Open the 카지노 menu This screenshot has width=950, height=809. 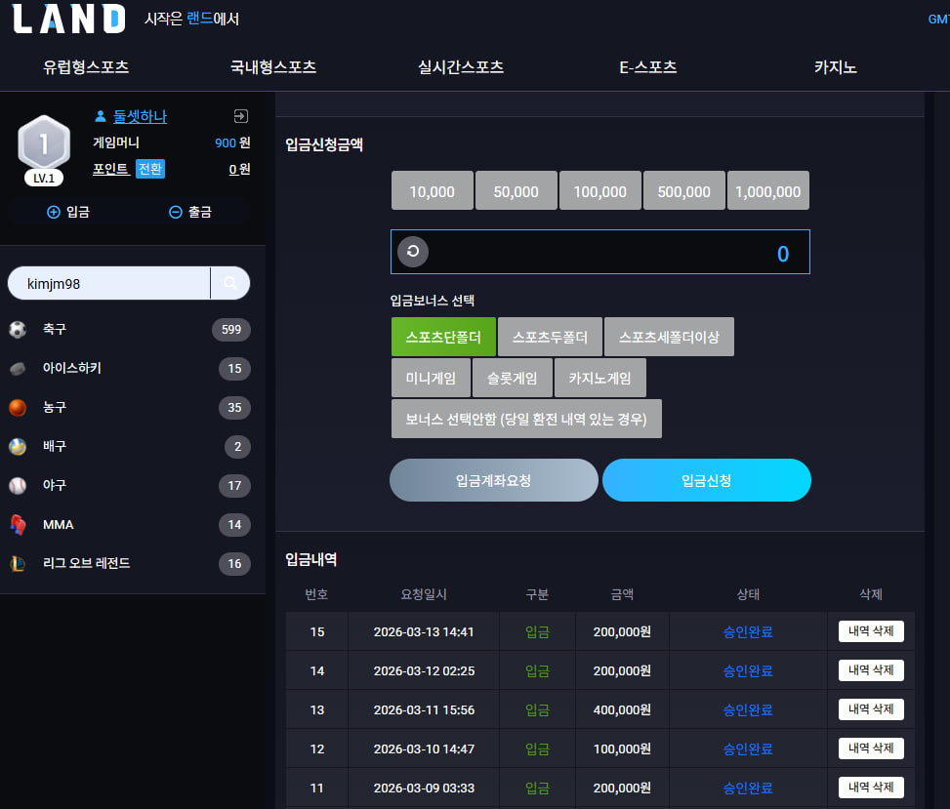pyautogui.click(x=835, y=67)
